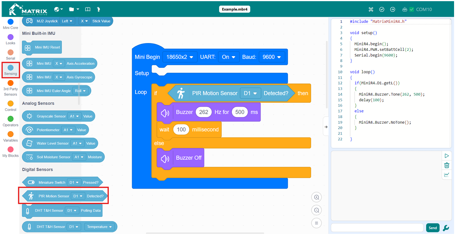Select the Mini IMU Axis Acceleration block
456x237 pixels.
tap(59, 63)
